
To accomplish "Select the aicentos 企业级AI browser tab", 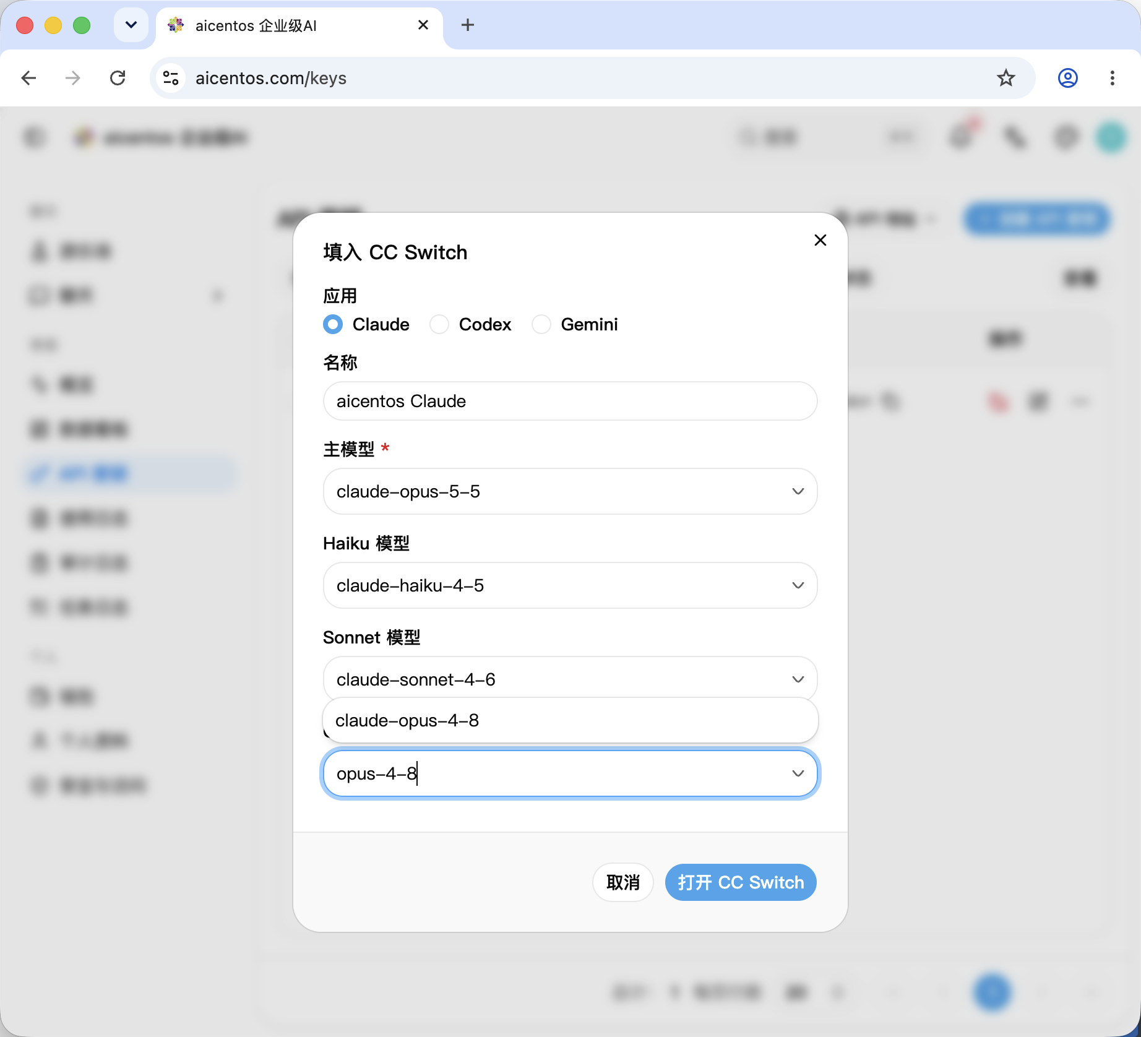I will point(299,25).
